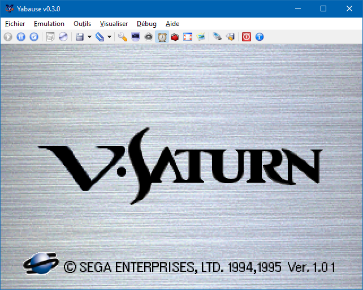This screenshot has height=290, width=363.
Task: Open the Aide menu
Action: 172,24
